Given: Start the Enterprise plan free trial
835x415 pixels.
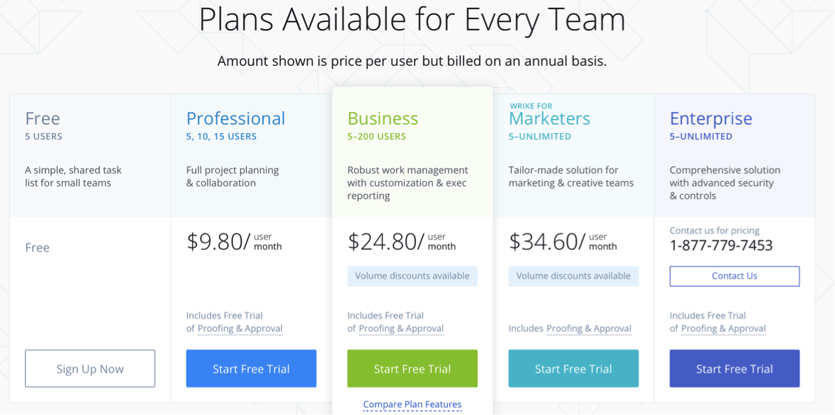Looking at the screenshot, I should (734, 368).
